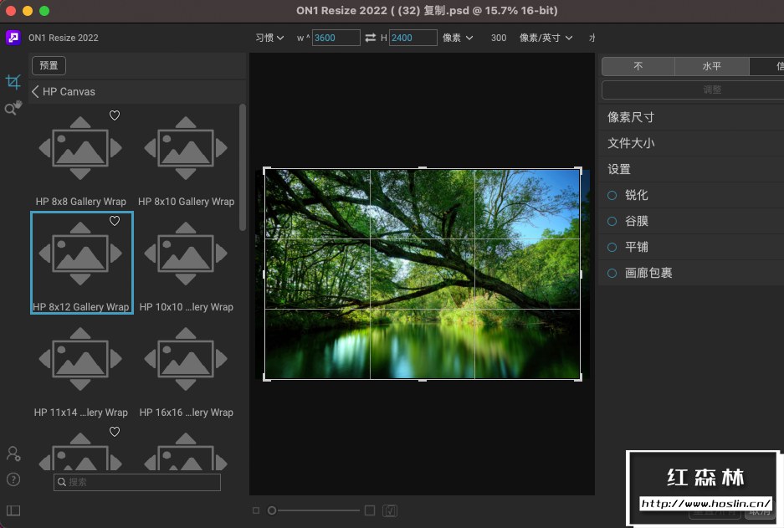Enable the 锐化 sharpening option

(x=611, y=195)
